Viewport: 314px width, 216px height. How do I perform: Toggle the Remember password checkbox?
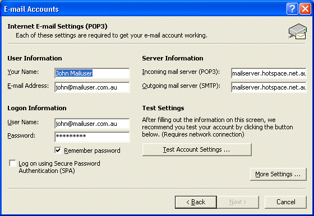tap(58, 151)
